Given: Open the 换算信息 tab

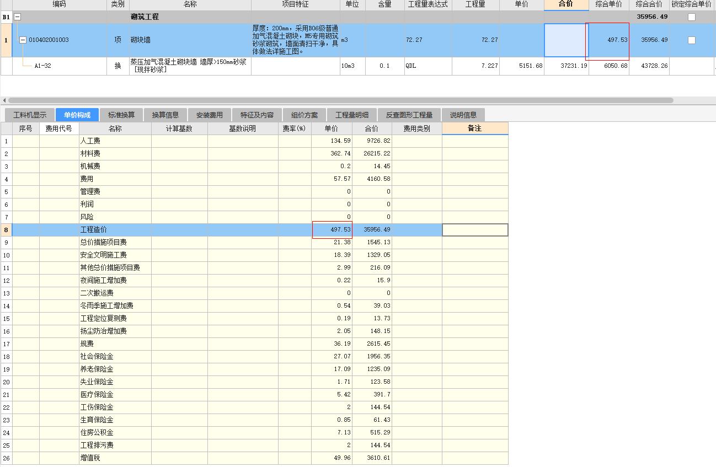Looking at the screenshot, I should [165, 115].
